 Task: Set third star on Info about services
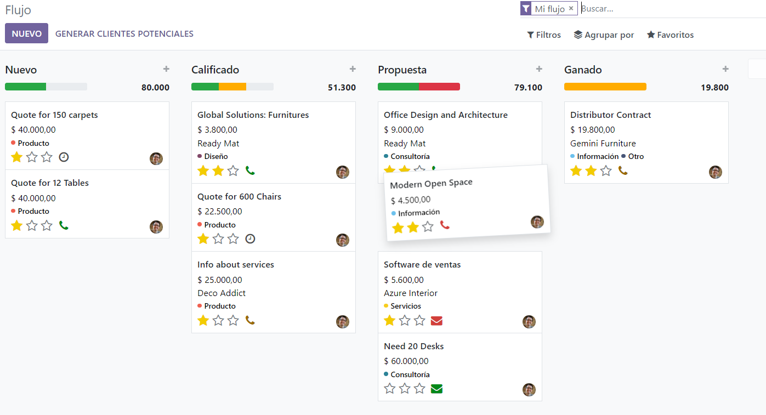233,320
